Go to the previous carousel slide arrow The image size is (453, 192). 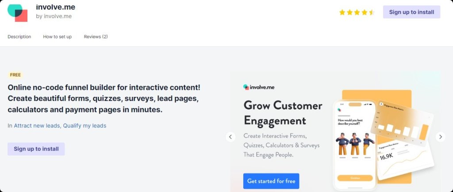tap(230, 137)
